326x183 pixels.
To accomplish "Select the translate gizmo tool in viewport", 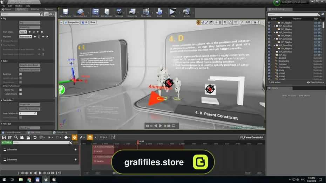I will click(198, 22).
